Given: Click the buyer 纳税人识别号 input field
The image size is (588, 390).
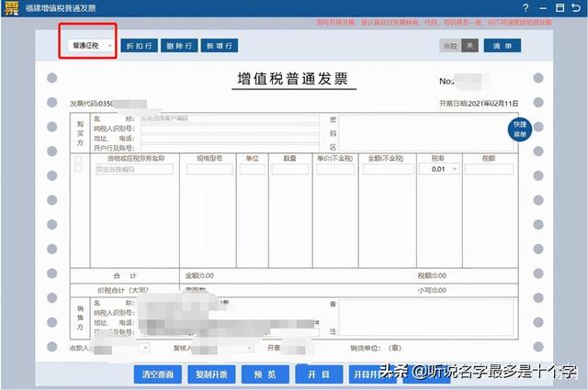Looking at the screenshot, I should [x=230, y=128].
